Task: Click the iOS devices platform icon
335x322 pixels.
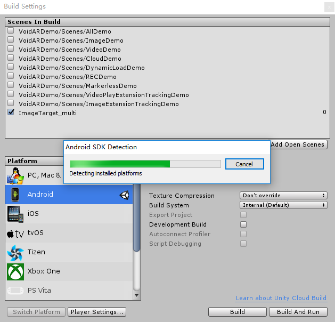Action: (x=15, y=214)
